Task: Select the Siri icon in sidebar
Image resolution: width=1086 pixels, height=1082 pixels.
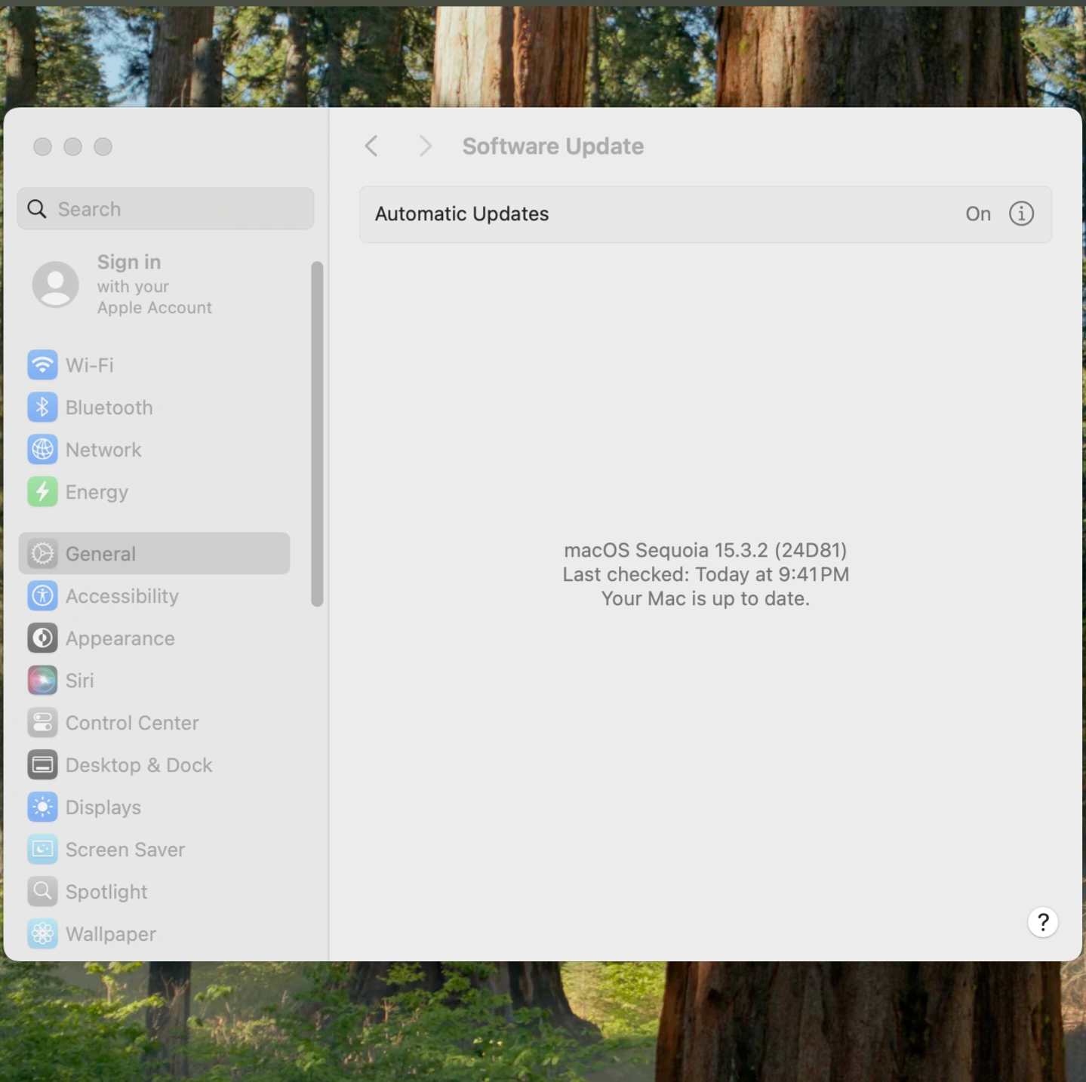Action: point(42,681)
